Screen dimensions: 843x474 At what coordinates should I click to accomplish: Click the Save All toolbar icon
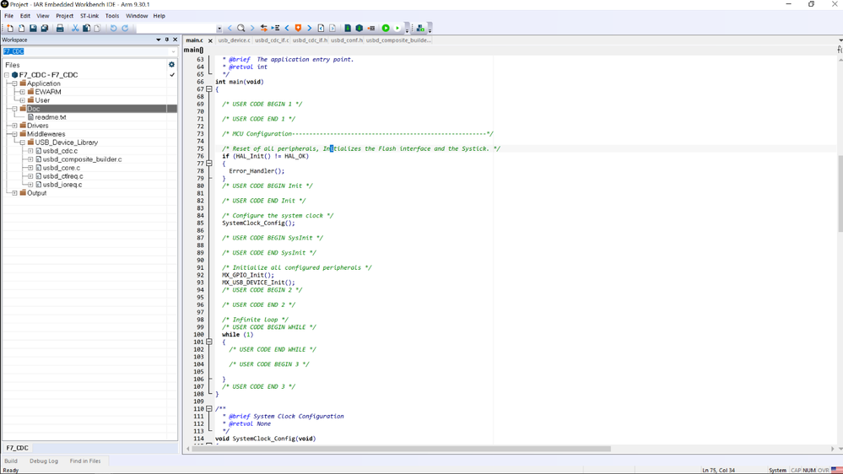[x=45, y=28]
